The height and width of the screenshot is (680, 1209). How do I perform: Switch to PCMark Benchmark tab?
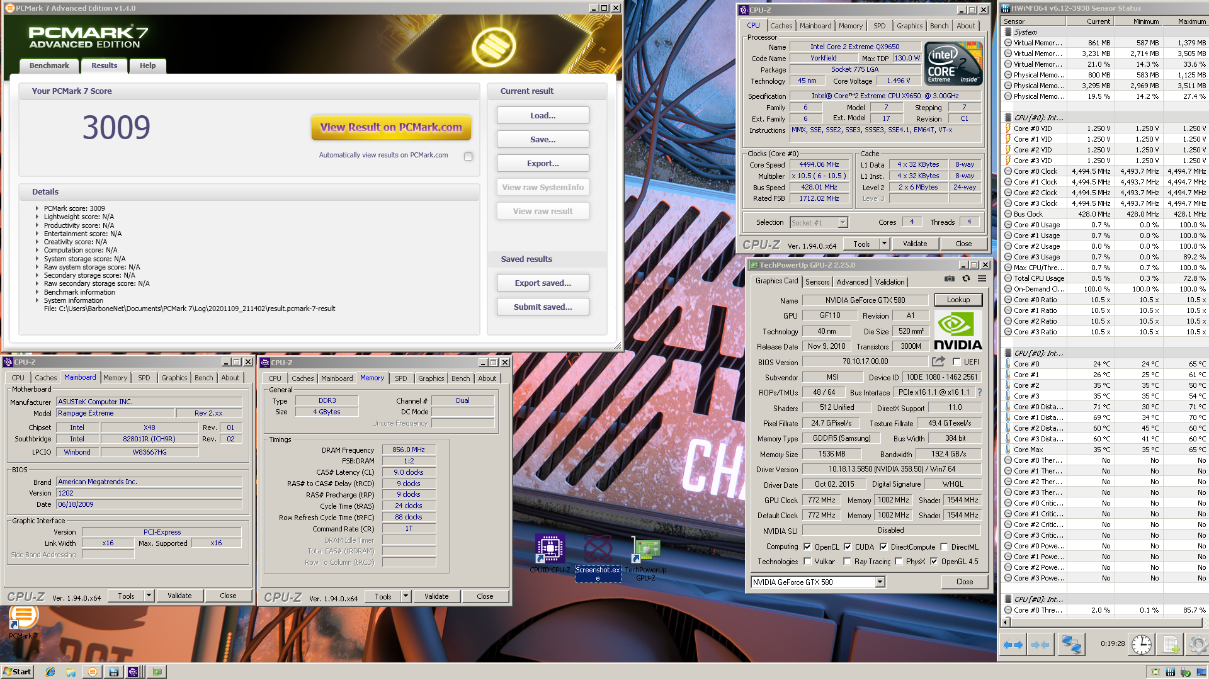point(49,65)
